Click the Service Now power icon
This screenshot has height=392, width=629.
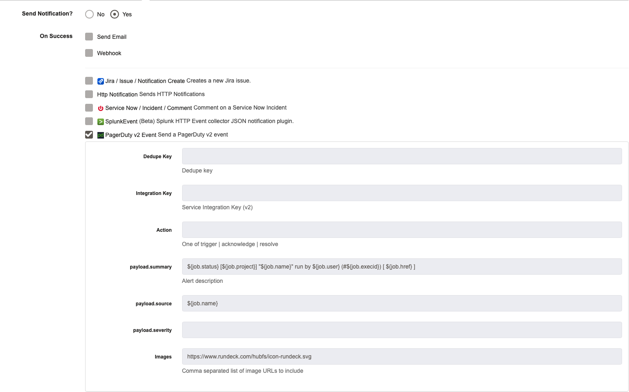(101, 108)
